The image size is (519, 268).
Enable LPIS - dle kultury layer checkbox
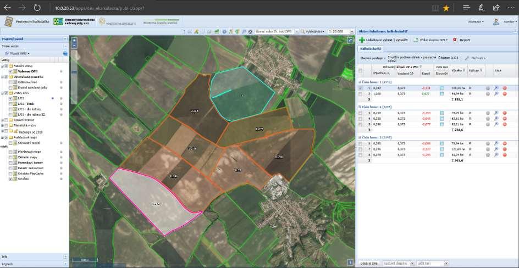10,109
